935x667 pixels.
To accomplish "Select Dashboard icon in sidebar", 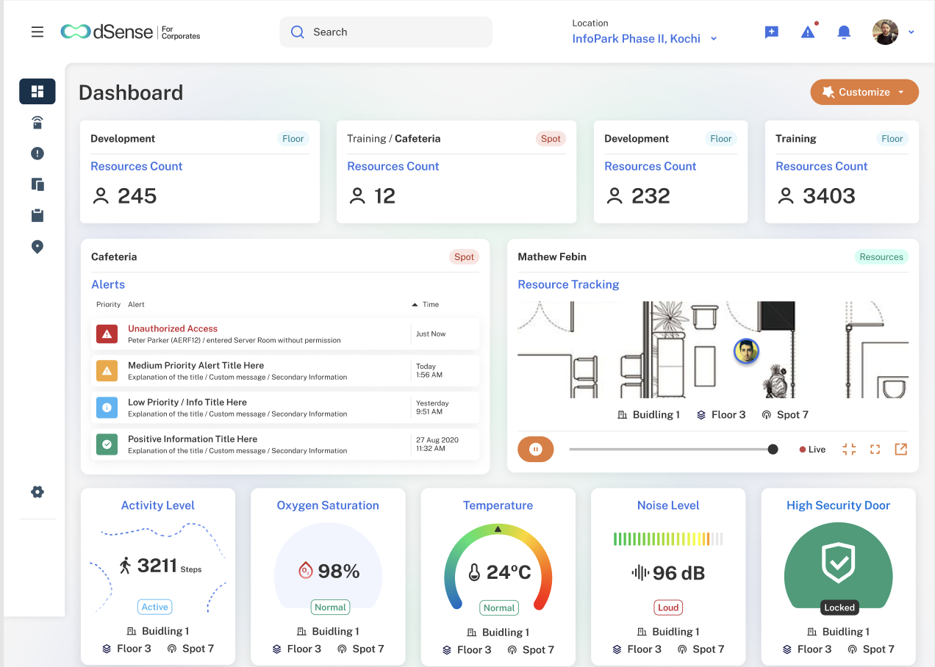I will (x=37, y=91).
